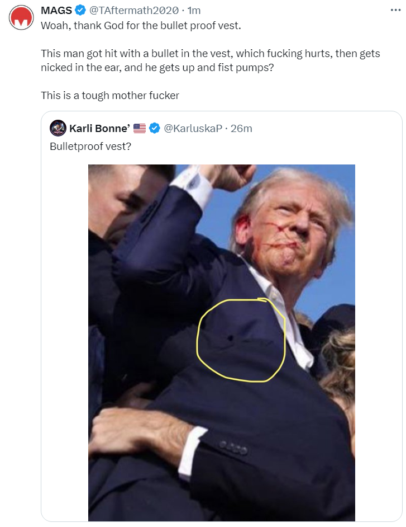Open the three-dot more options menu
Image resolution: width=406 pixels, height=527 pixels.
(x=395, y=10)
